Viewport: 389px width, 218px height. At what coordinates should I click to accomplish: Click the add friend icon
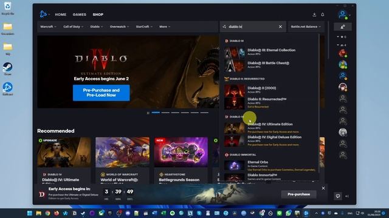pos(343,27)
